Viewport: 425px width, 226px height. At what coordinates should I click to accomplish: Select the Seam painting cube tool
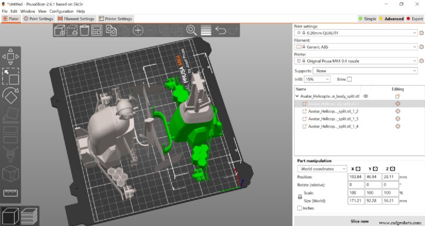[x=11, y=174]
